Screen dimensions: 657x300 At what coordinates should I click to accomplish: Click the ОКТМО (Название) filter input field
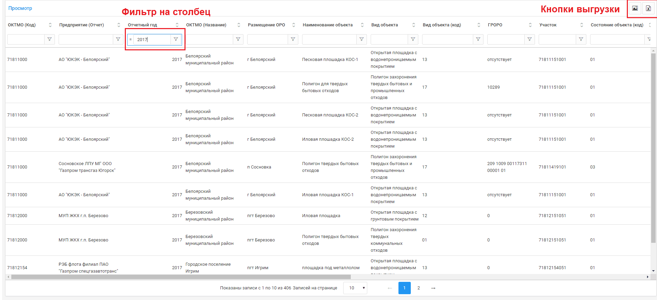coord(209,39)
